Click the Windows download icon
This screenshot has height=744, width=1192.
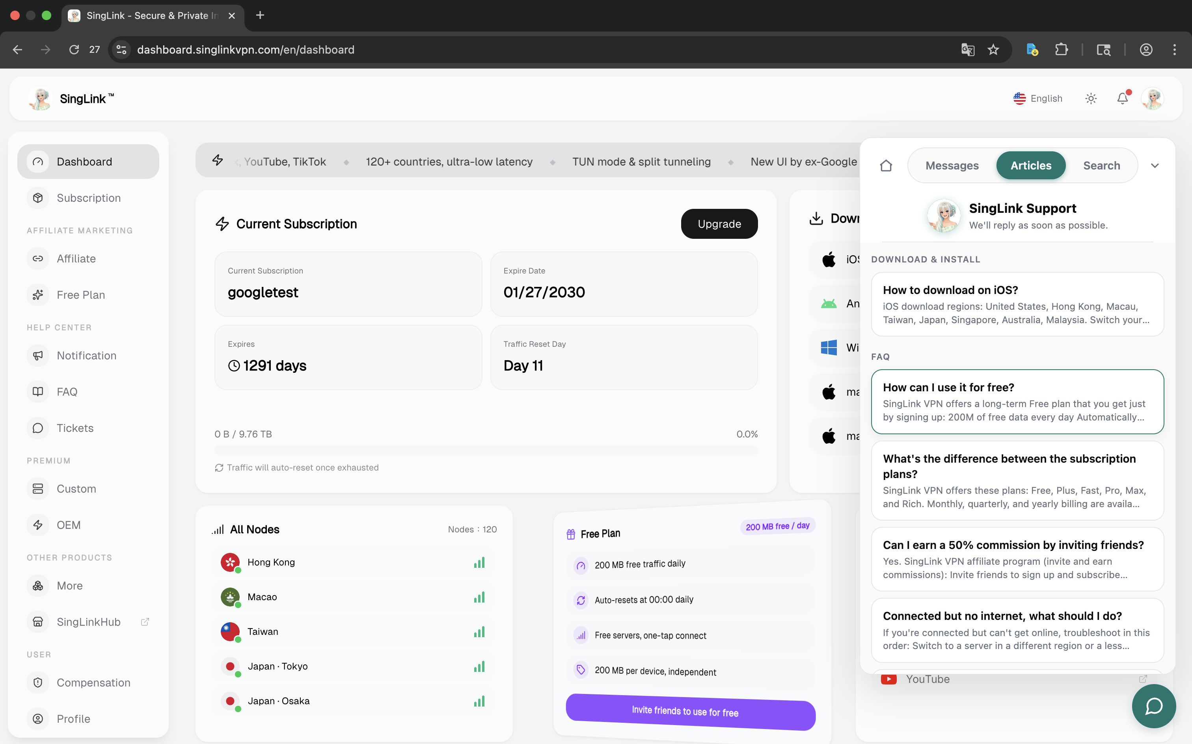[x=829, y=348]
